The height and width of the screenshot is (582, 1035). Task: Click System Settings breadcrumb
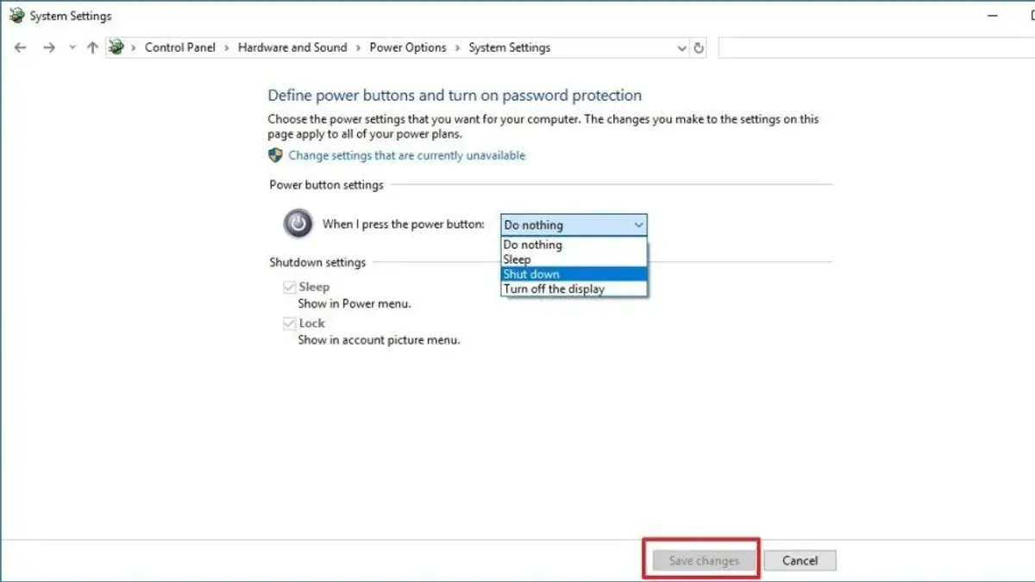click(x=510, y=47)
